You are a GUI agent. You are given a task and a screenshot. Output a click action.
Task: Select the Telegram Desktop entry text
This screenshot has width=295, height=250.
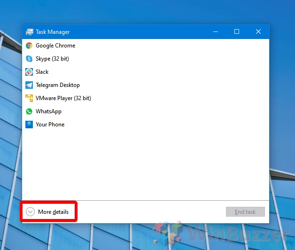point(58,85)
